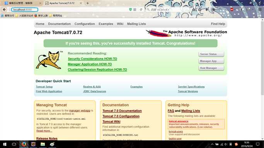Click the Firefox bookmark on the bookmarks toolbar
Viewport: 264px width, 148px height.
tap(41, 15)
